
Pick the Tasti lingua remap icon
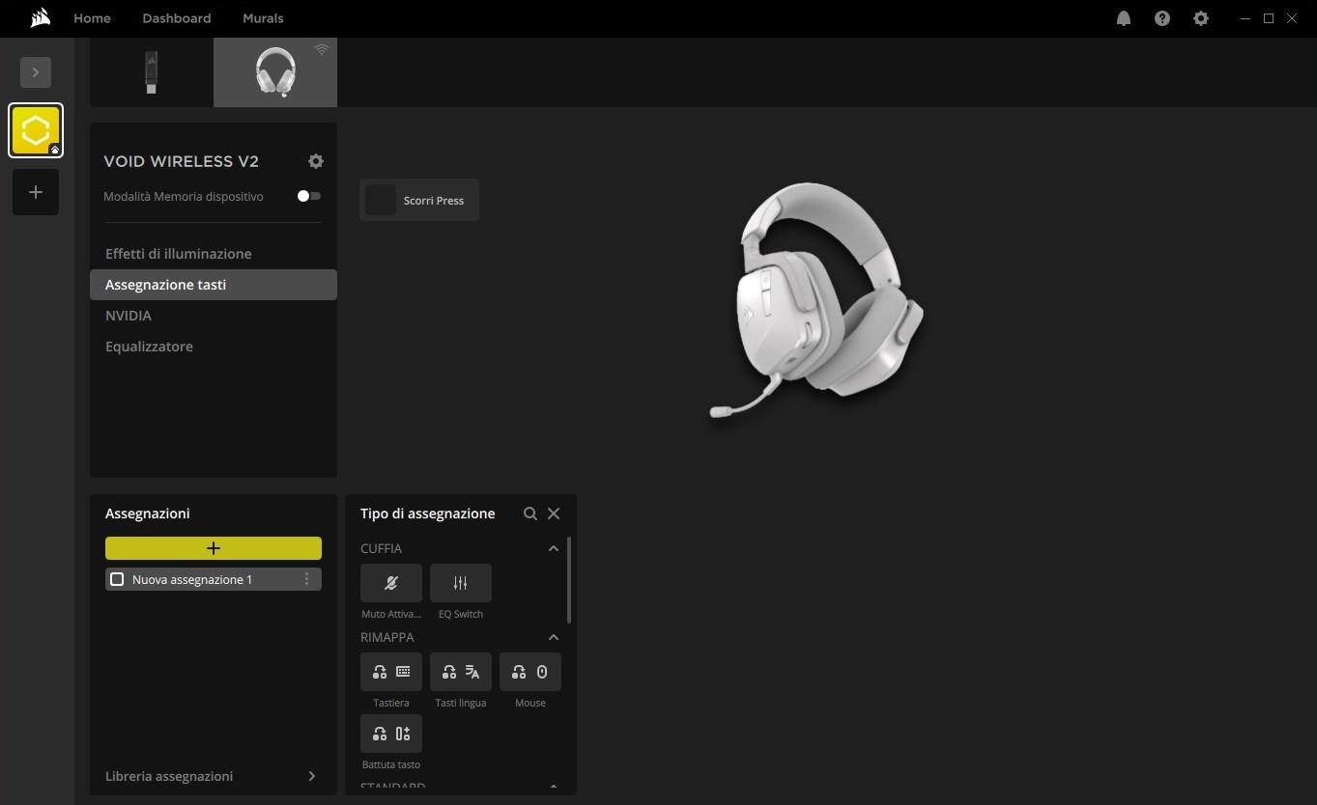460,672
